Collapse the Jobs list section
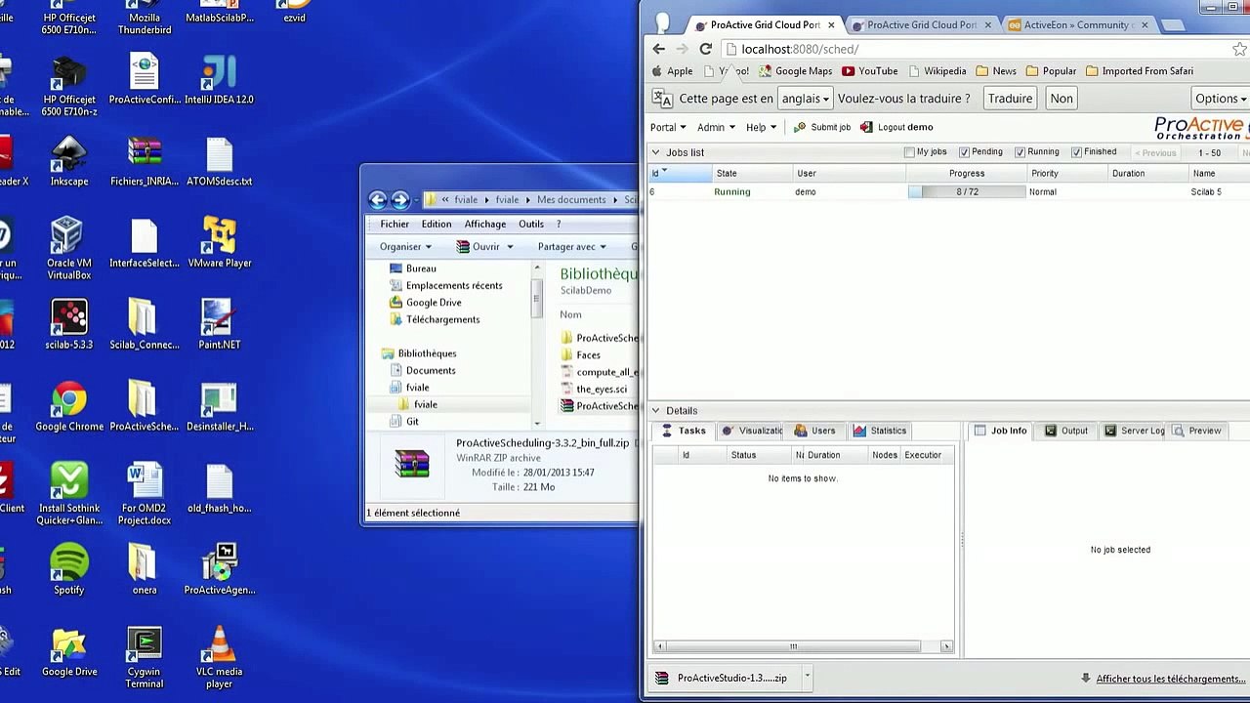This screenshot has width=1250, height=703. pyautogui.click(x=655, y=152)
